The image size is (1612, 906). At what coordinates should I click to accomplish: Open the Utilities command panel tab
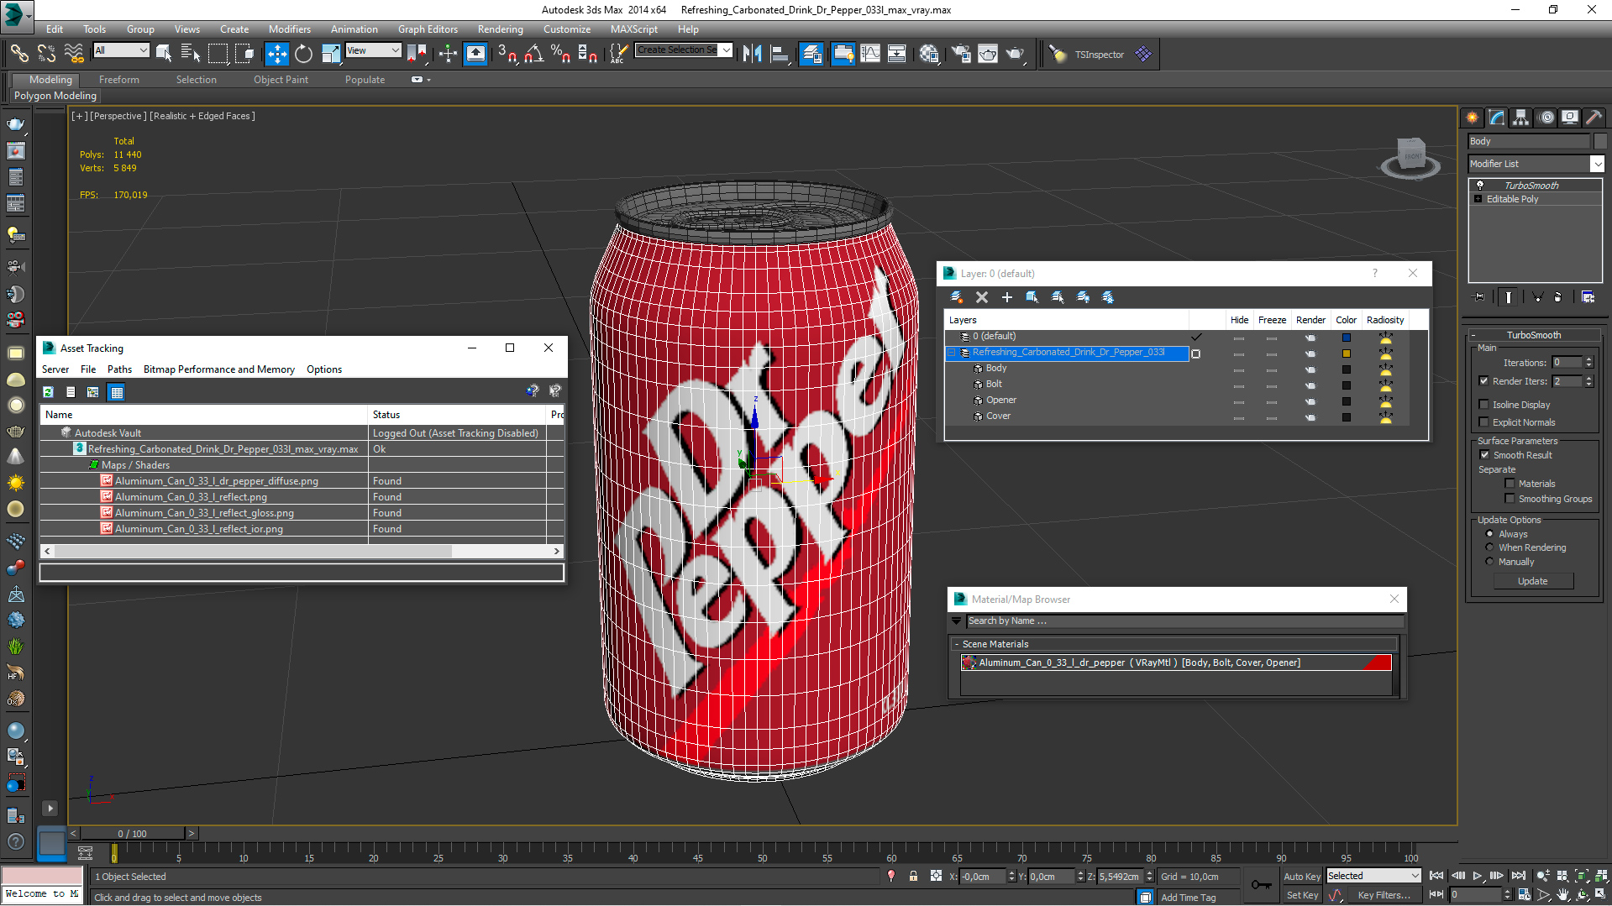tap(1594, 118)
